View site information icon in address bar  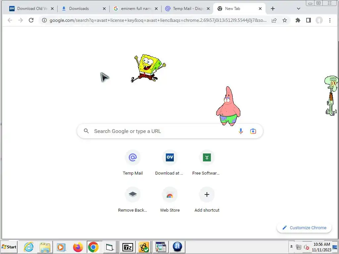(x=44, y=20)
